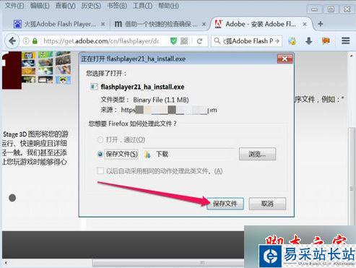The image size is (356, 268).
Task: Switch to 火狐Adobe Flash Player tab
Action: tap(59, 24)
